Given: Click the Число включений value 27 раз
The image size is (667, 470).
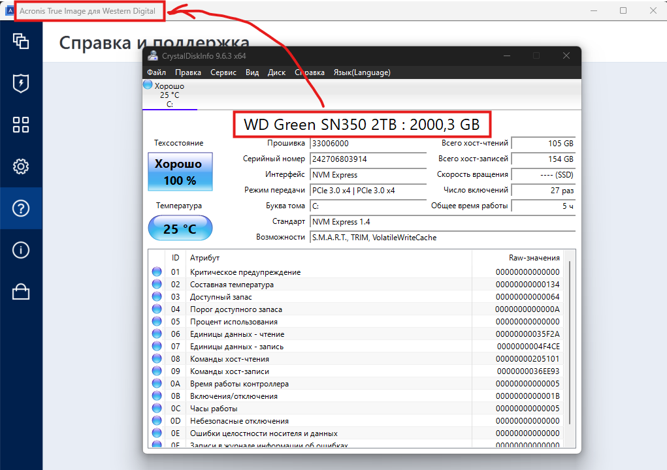Looking at the screenshot, I should [x=544, y=191].
